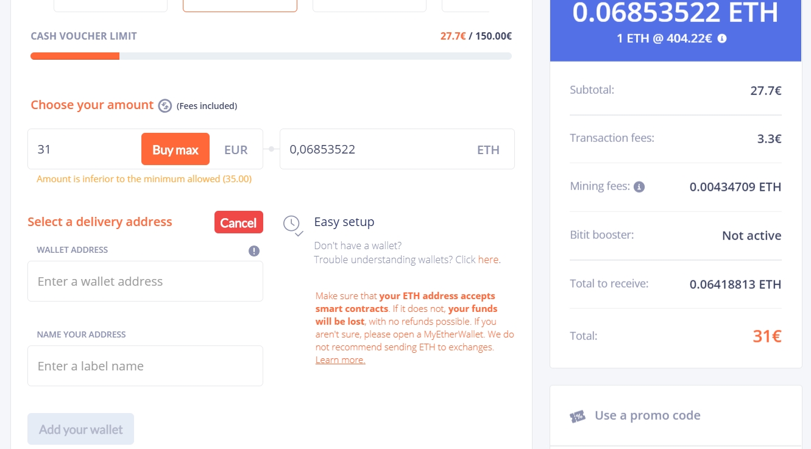
Task: Click the promo code ticket icon
Action: click(x=578, y=416)
